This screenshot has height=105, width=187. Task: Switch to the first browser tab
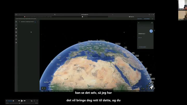tap(38, 17)
